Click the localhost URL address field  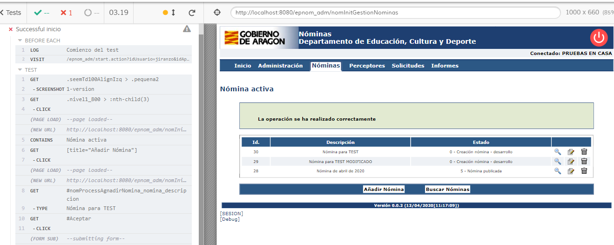point(396,13)
